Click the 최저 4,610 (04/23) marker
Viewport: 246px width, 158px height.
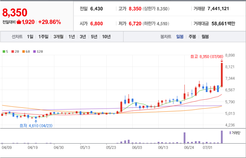click(x=36, y=126)
